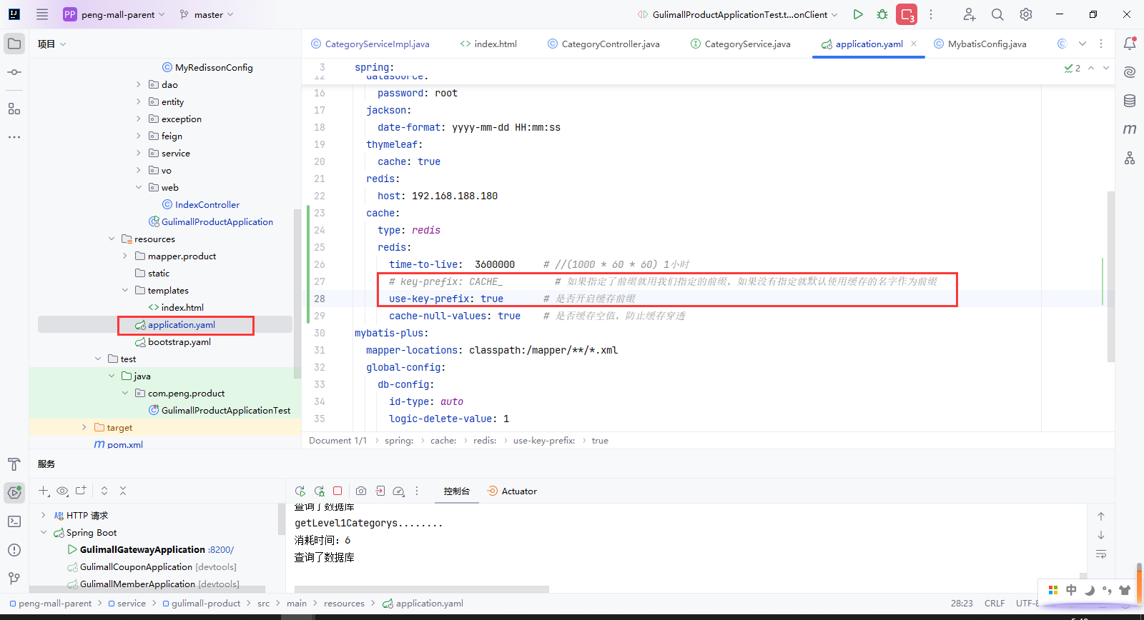Open the master branch dropdown
Screen dimensions: 1144x620
(x=207, y=14)
